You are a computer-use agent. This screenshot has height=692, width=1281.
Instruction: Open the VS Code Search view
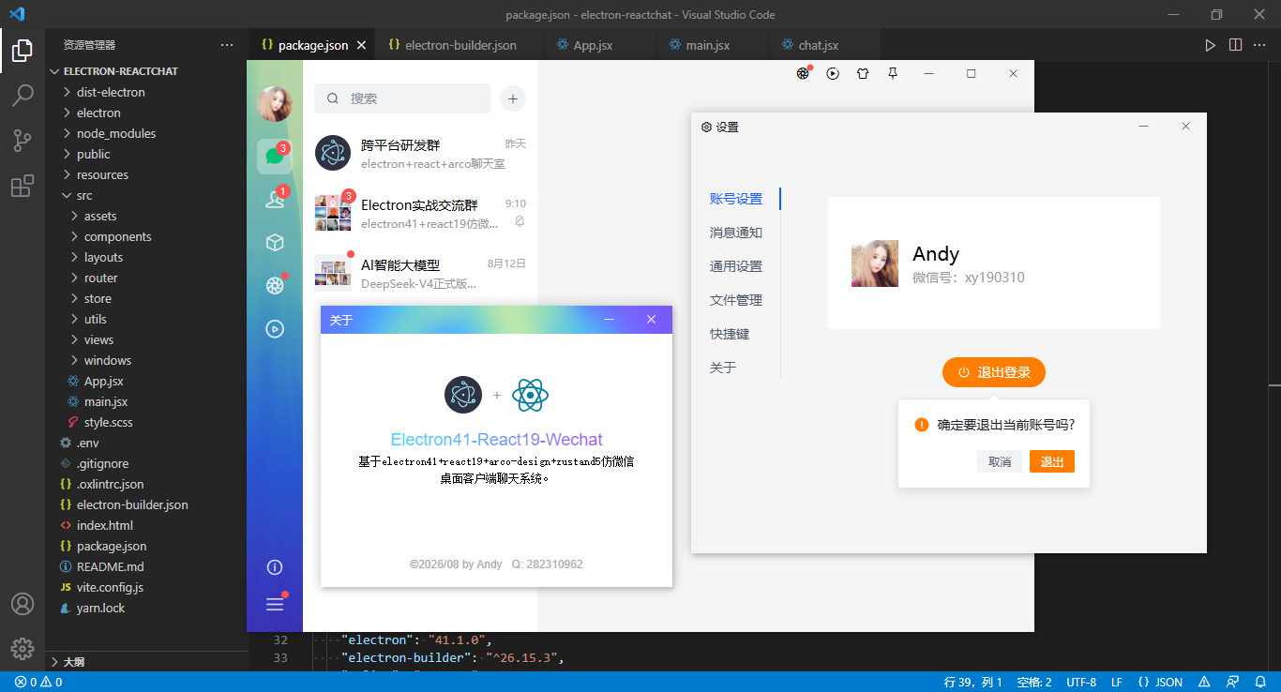click(x=23, y=95)
